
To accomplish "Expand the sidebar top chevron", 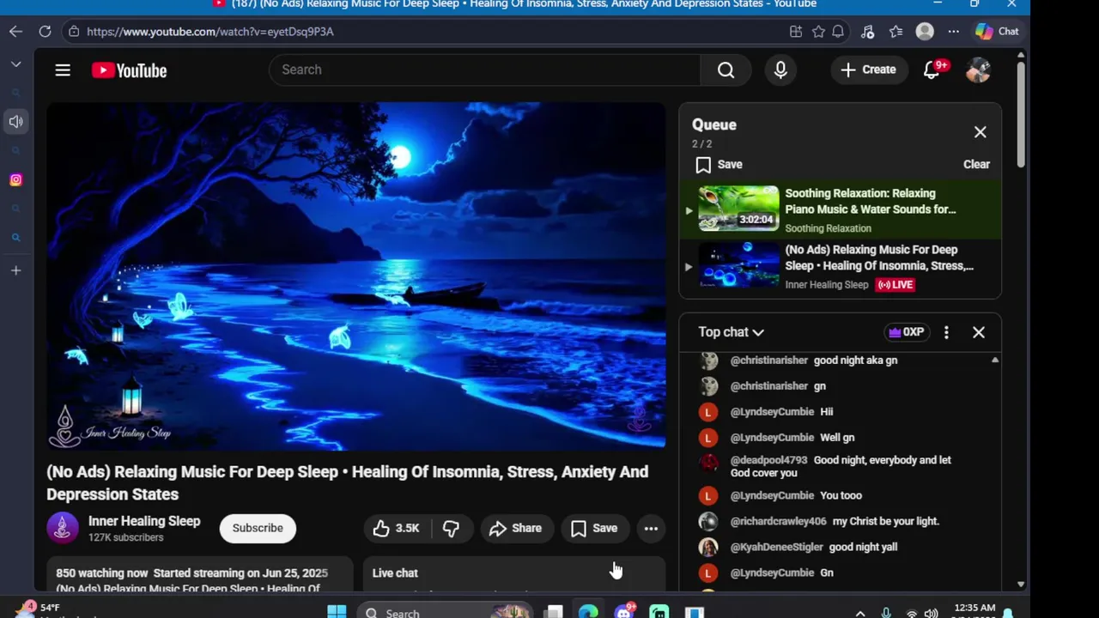I will point(15,64).
